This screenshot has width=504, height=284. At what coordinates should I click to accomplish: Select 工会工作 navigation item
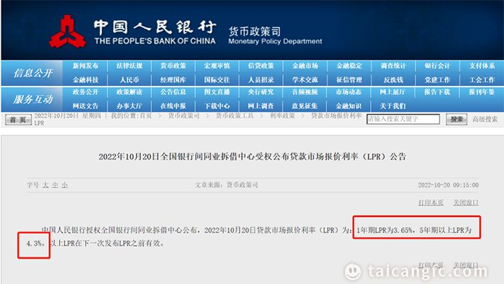click(482, 80)
